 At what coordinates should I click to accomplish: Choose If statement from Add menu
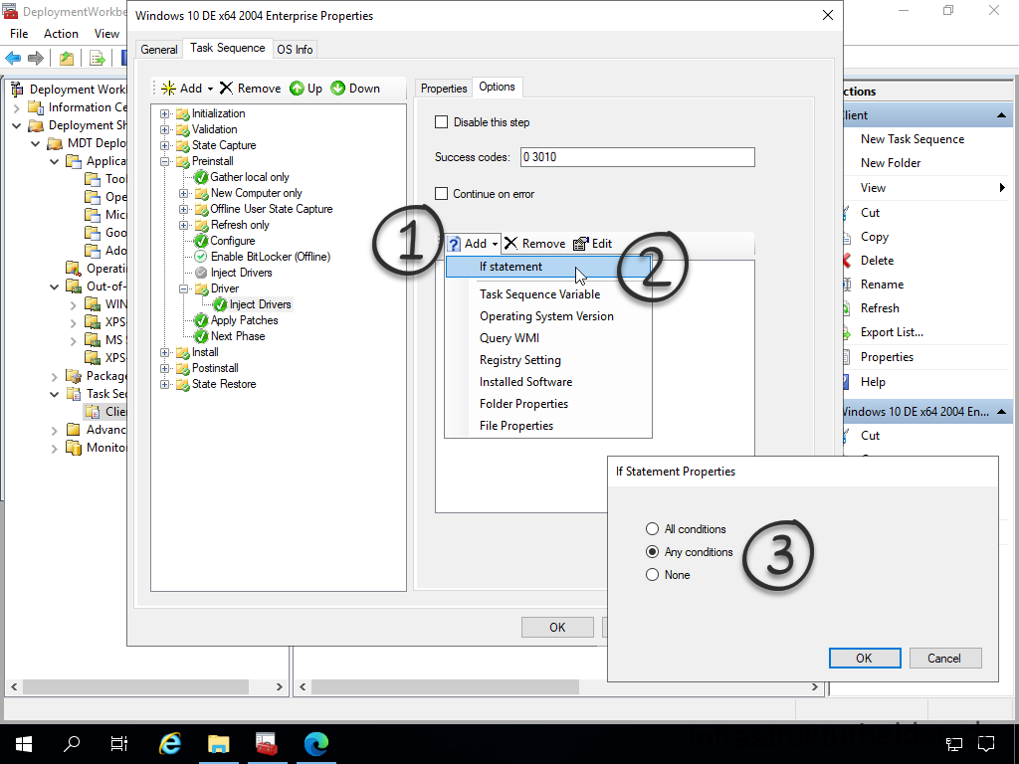click(x=548, y=267)
